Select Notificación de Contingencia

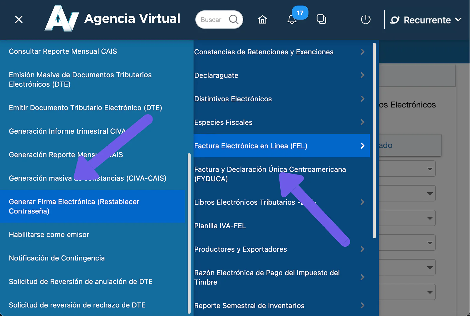[57, 258]
